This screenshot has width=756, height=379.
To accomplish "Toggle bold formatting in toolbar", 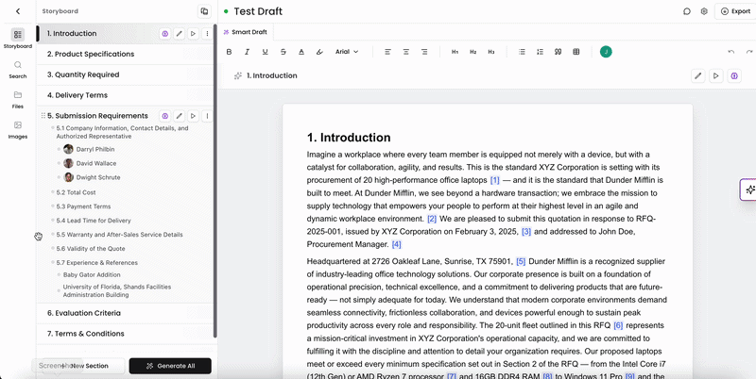I will (x=229, y=52).
